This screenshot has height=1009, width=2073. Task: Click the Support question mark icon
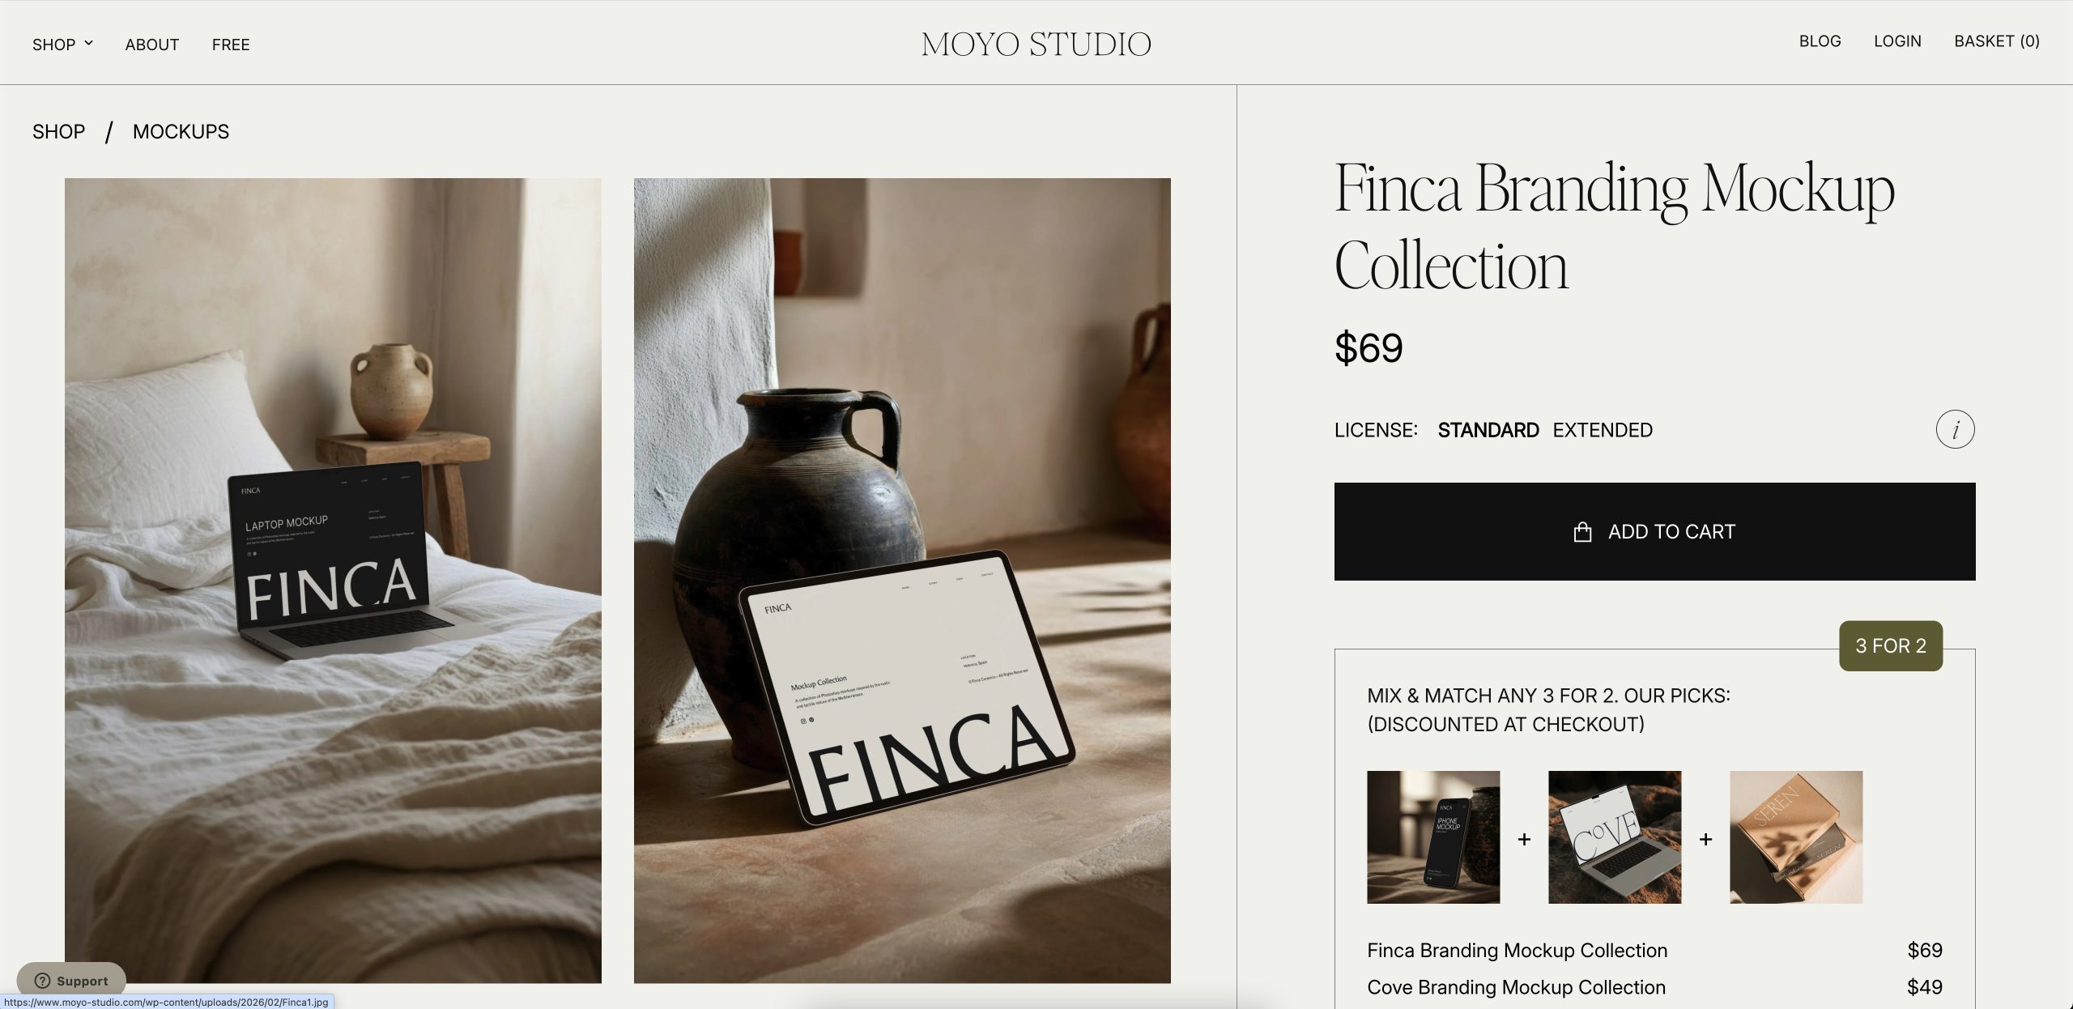[43, 981]
